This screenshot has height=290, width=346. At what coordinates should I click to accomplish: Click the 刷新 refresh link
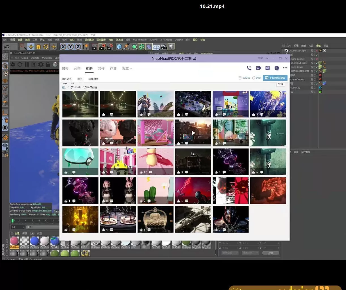257,78
